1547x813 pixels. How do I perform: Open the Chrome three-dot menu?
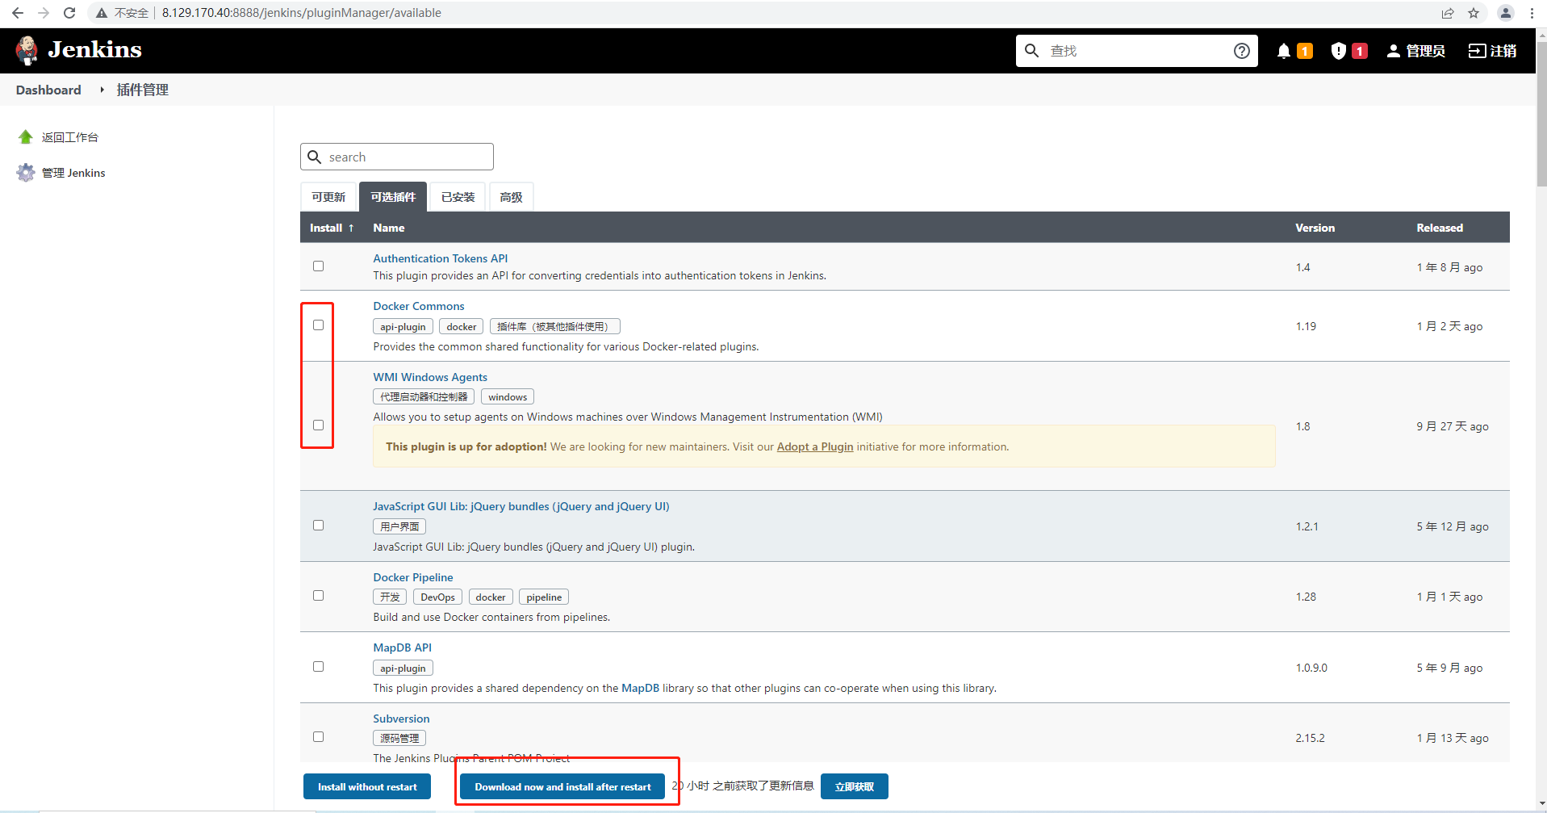pos(1532,13)
